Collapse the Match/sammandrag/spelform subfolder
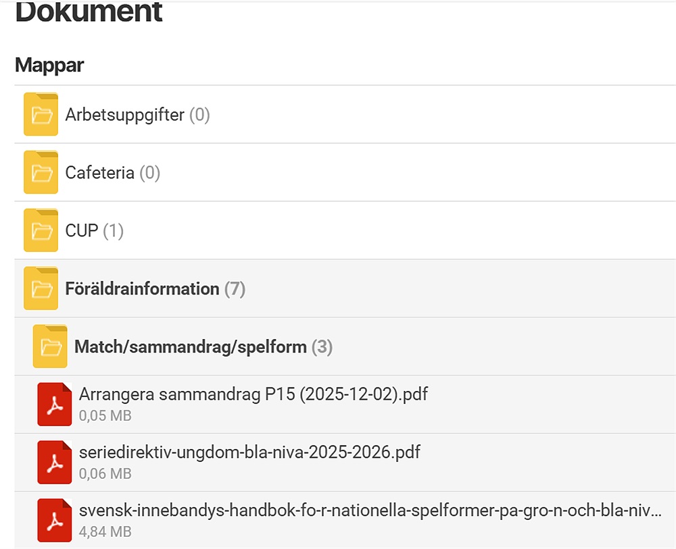 click(x=191, y=347)
